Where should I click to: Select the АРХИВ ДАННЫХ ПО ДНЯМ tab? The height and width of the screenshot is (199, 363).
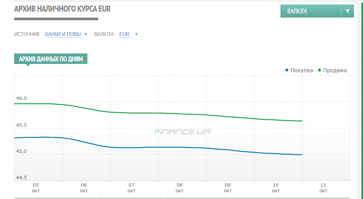(51, 59)
